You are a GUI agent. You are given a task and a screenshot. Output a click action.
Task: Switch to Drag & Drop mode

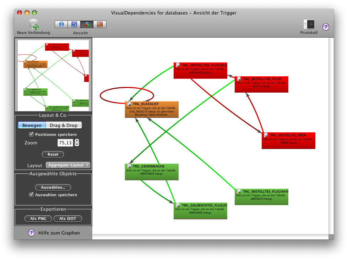64,125
